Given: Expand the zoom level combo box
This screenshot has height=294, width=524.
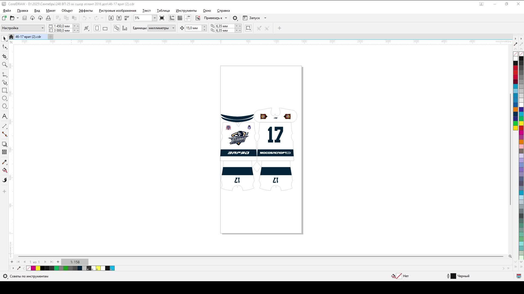Looking at the screenshot, I should coord(154,18).
